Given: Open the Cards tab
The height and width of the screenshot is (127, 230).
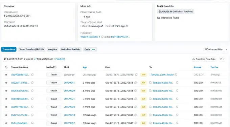Looking at the screenshot, I should (90, 49).
